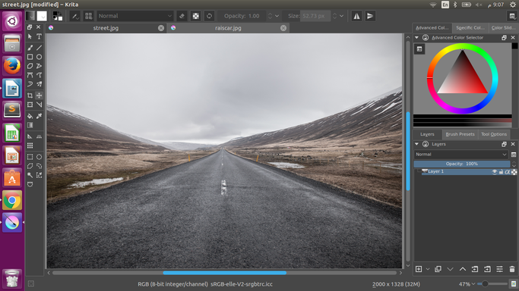Image resolution: width=519 pixels, height=291 pixels.
Task: Toggle the lock on Layer 1
Action: pyautogui.click(x=501, y=172)
